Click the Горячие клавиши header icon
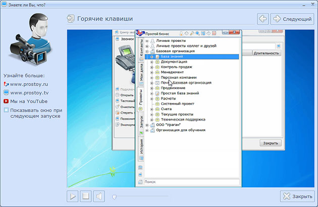 point(71,19)
